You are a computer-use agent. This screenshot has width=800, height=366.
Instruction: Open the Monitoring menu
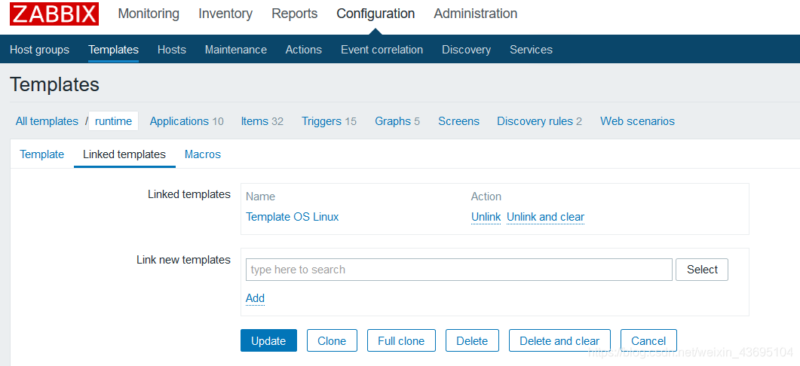click(149, 14)
